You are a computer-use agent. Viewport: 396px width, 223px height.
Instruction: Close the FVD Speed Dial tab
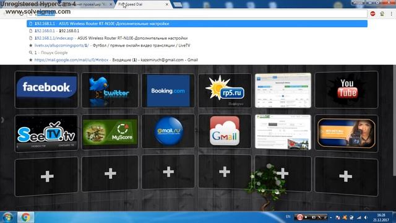tap(166, 4)
